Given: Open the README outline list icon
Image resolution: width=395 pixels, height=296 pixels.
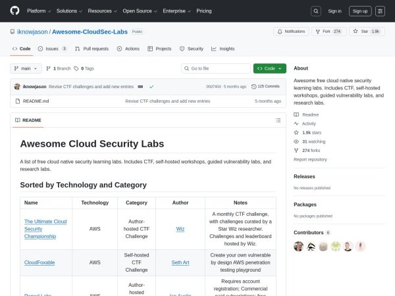Looking at the screenshot, I should tap(278, 120).
